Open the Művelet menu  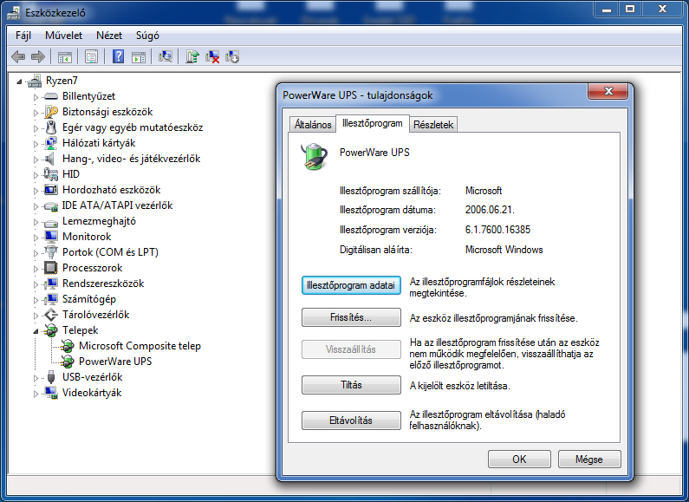tap(64, 36)
